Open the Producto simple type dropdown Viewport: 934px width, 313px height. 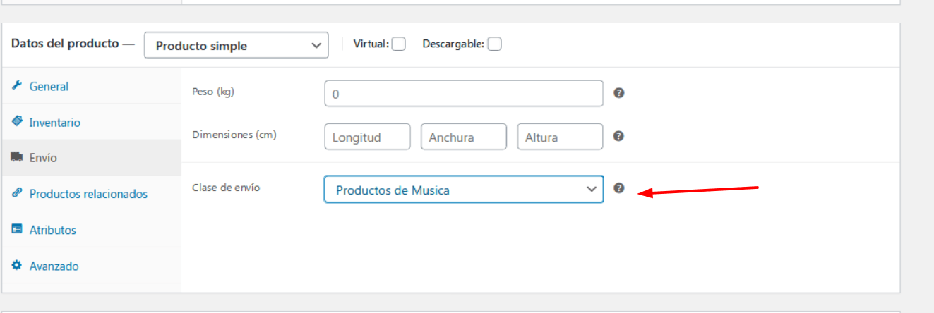pyautogui.click(x=237, y=45)
